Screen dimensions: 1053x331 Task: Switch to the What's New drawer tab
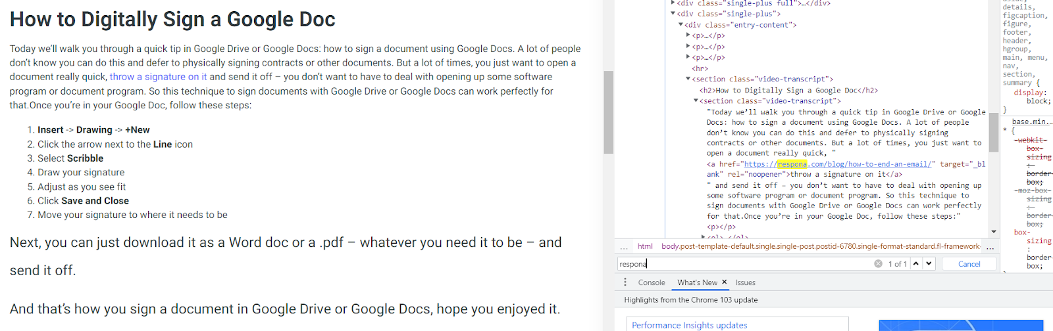click(697, 282)
